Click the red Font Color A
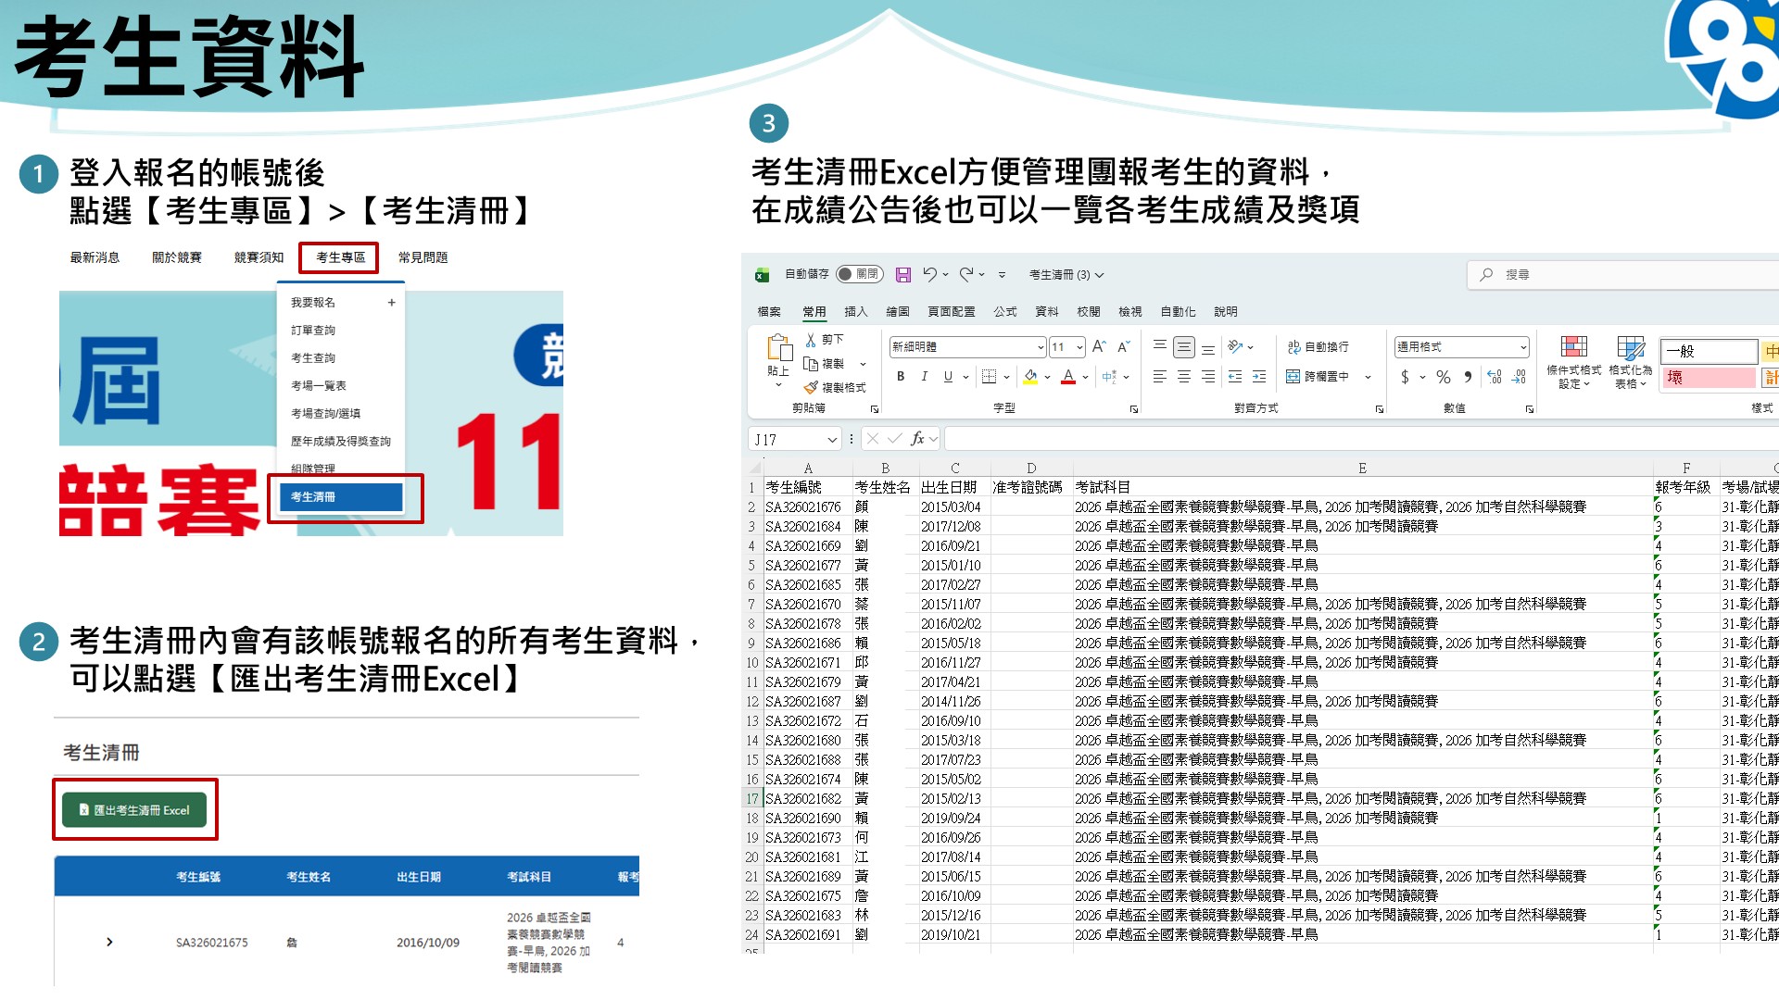The width and height of the screenshot is (1779, 1000). tap(1068, 377)
